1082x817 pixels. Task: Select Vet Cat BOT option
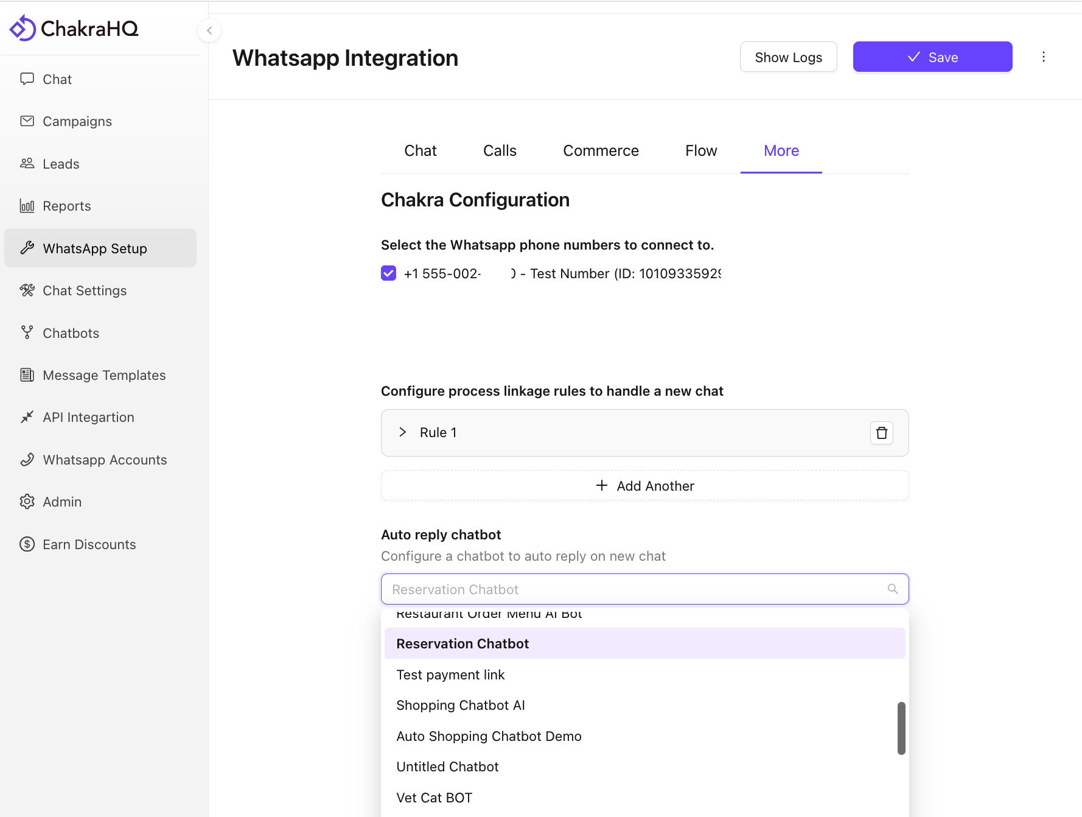(x=644, y=798)
